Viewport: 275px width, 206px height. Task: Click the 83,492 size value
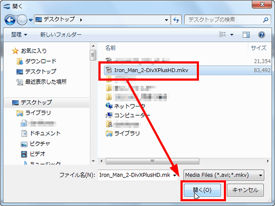[262, 71]
